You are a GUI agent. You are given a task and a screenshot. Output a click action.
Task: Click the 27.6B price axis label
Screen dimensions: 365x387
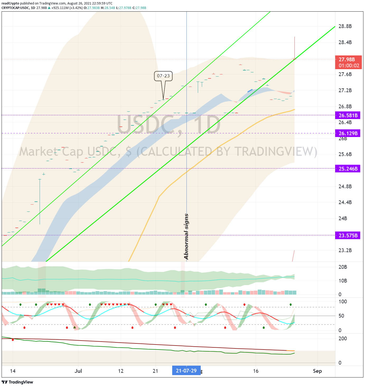345,74
